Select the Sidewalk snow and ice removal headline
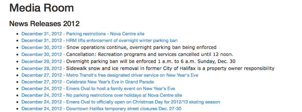Screen dimensions: 302x112 point(170,68)
